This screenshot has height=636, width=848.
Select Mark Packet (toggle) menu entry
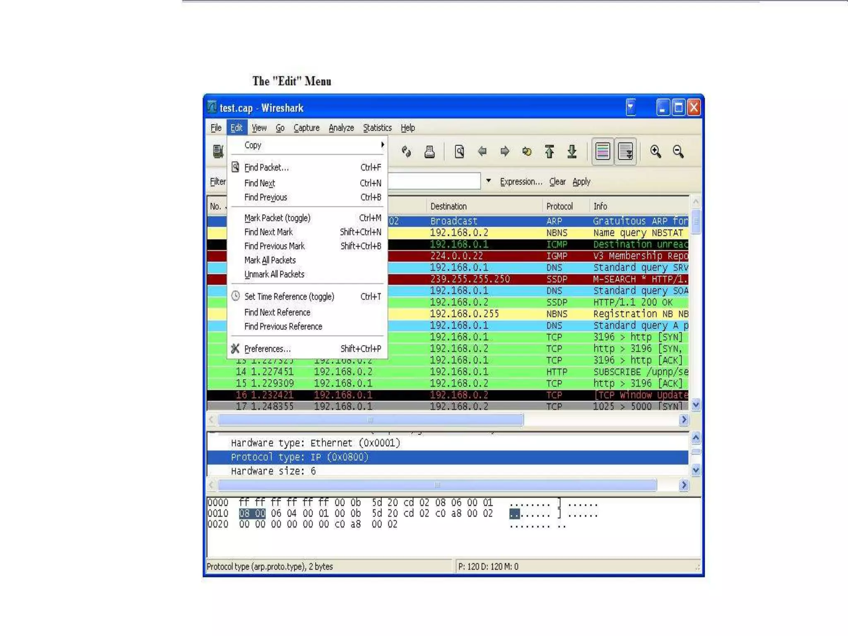coord(277,218)
